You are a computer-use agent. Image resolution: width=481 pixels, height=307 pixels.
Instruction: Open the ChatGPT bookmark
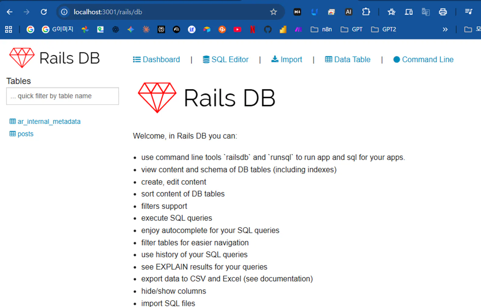115,29
